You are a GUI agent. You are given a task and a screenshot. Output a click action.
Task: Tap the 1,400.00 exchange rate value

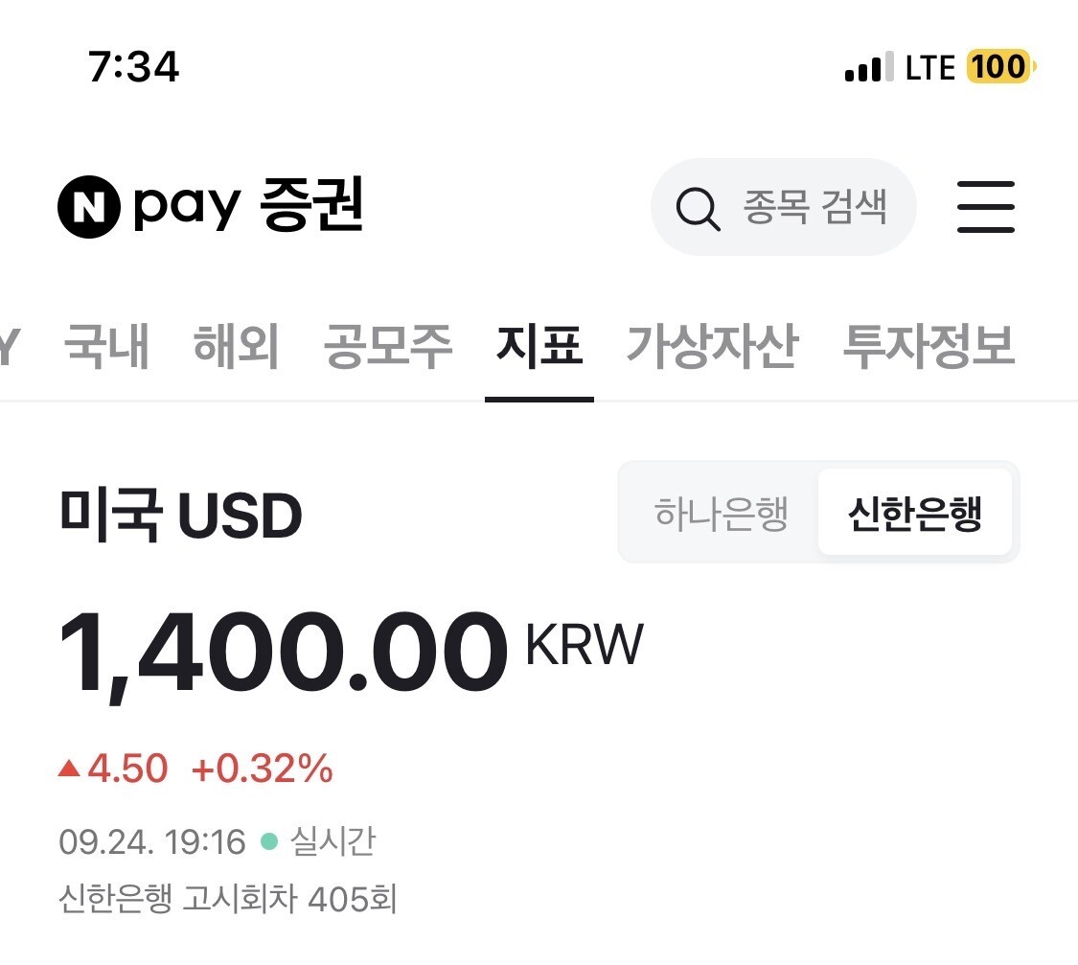click(x=284, y=655)
